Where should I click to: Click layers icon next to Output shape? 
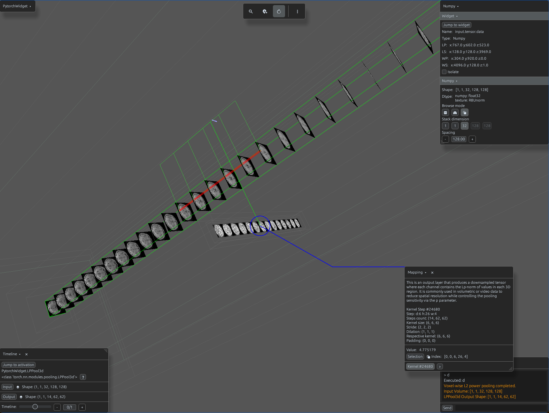[21, 397]
